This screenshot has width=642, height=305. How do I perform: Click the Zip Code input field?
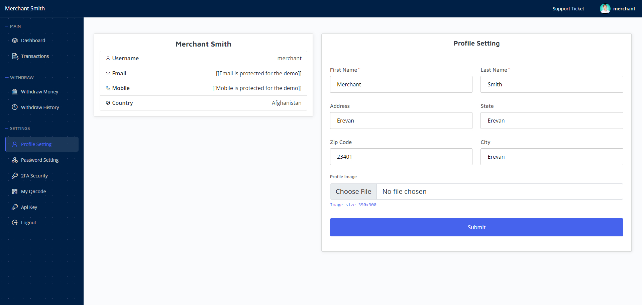click(401, 157)
